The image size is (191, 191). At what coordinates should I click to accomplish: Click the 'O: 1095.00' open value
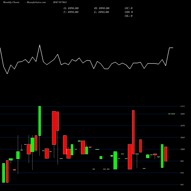(71, 8)
